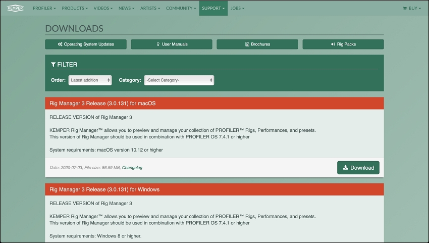This screenshot has width=429, height=243.
Task: Click the filter funnel icon
Action: (53, 65)
